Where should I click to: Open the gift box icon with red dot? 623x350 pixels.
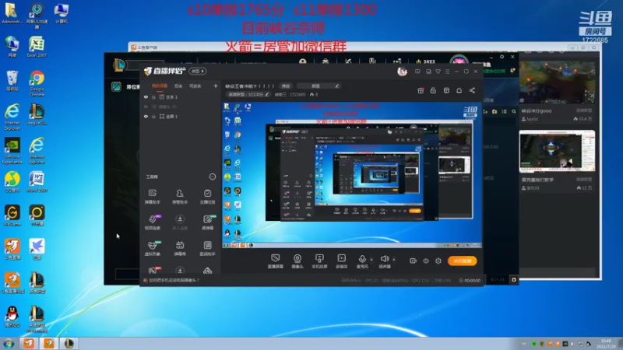point(421,90)
